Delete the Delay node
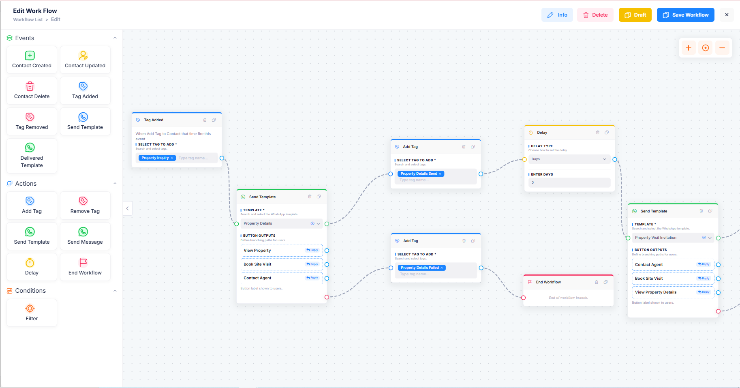Viewport: 740px width, 388px height. tap(597, 133)
